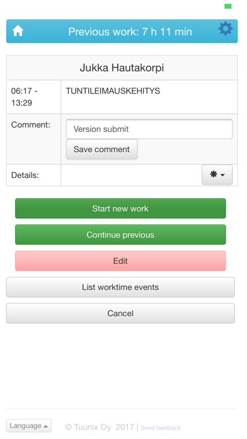Viewport: 247px width, 439px height.
Task: Click the Tuunix Oy 2017 copyright text
Action: 100,427
